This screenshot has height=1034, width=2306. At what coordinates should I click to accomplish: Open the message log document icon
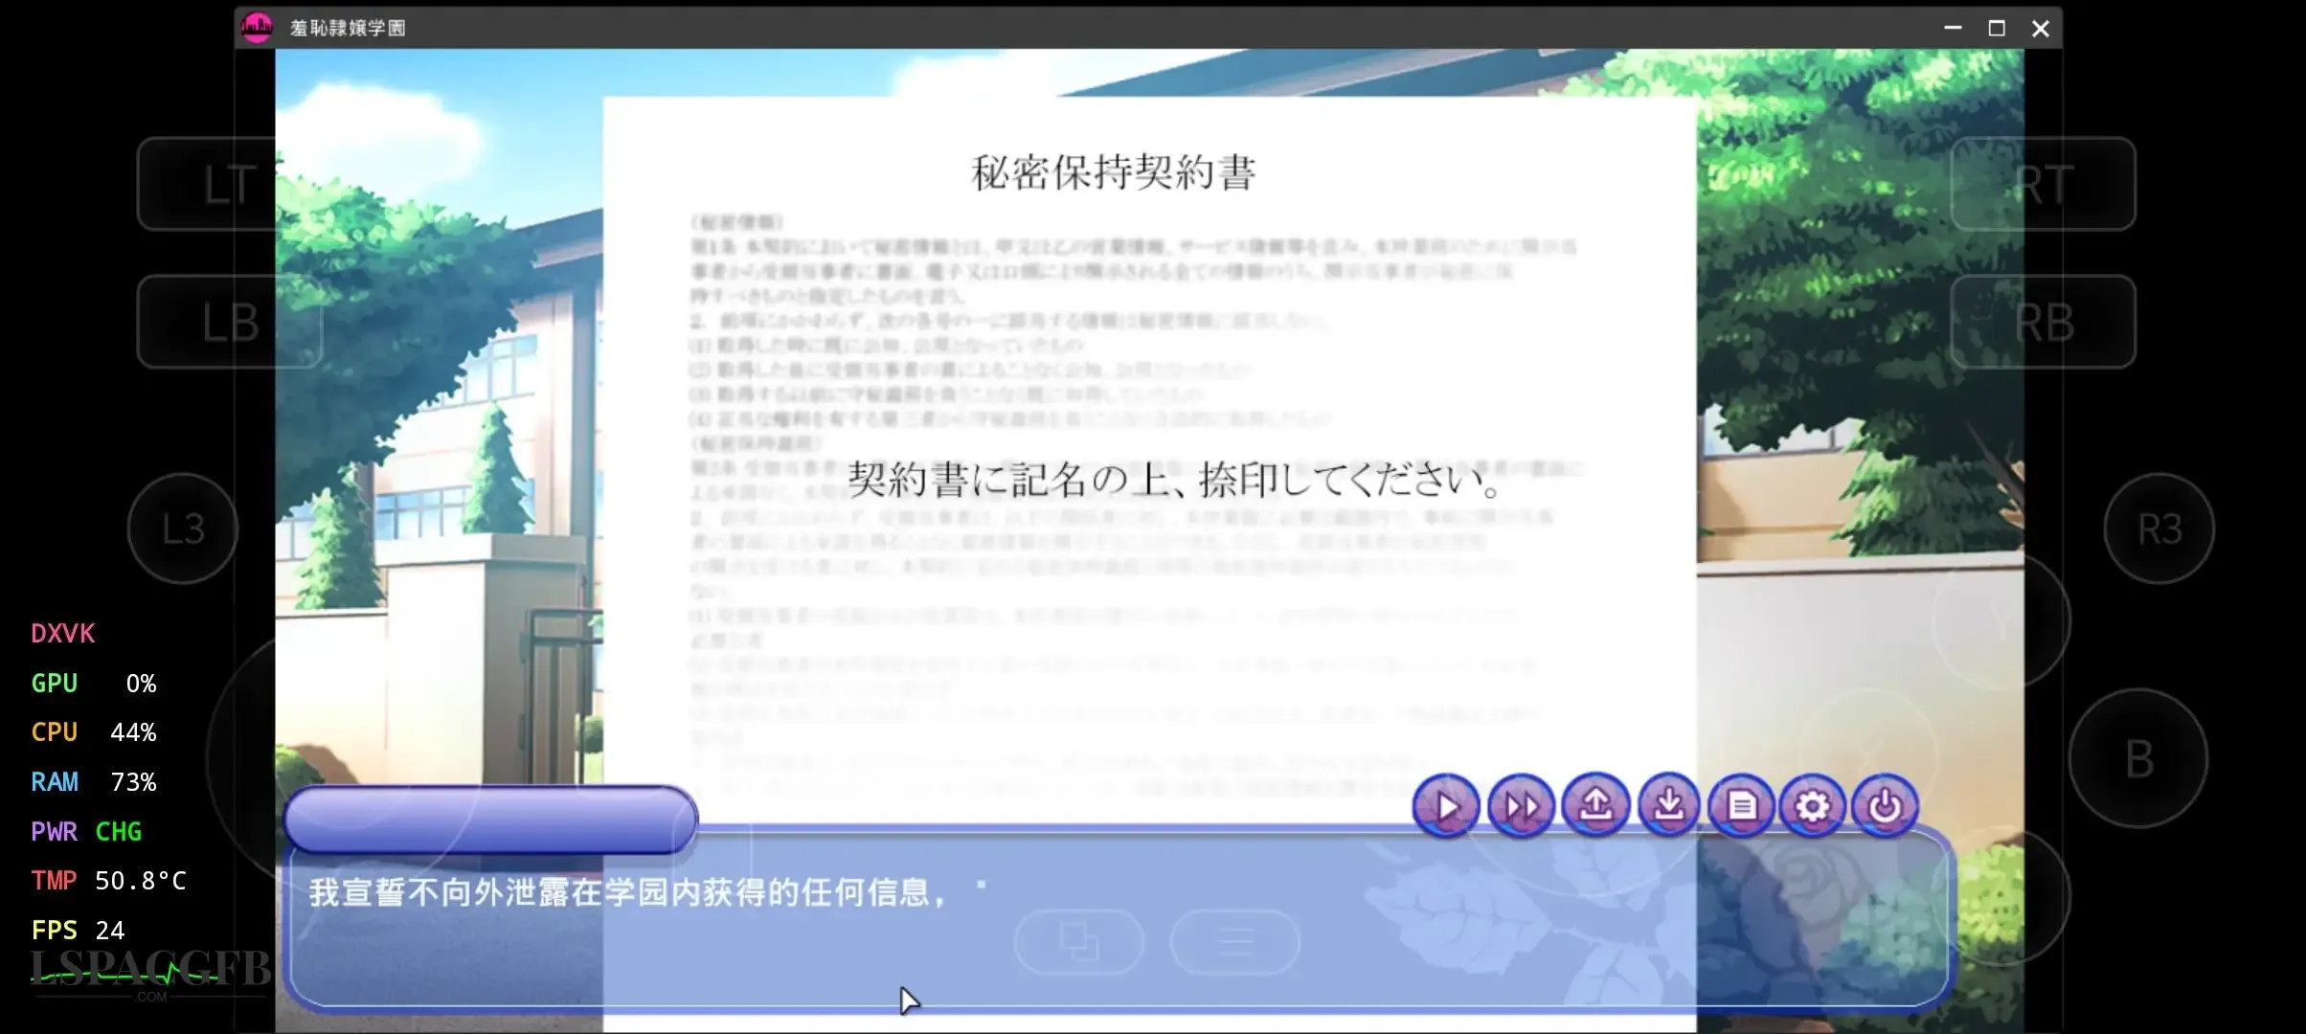[1742, 807]
